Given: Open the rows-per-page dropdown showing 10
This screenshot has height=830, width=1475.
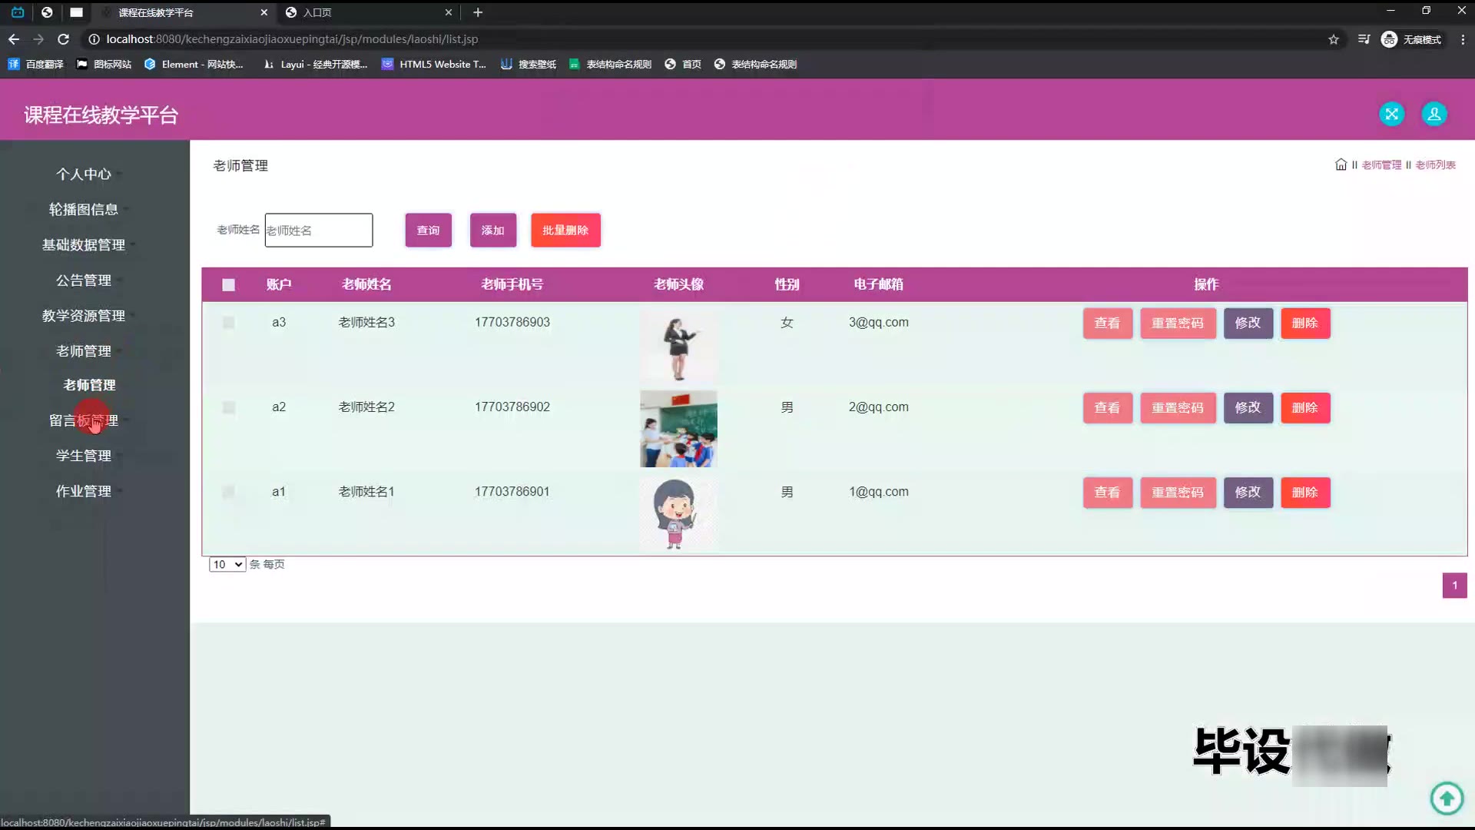Looking at the screenshot, I should 227,564.
